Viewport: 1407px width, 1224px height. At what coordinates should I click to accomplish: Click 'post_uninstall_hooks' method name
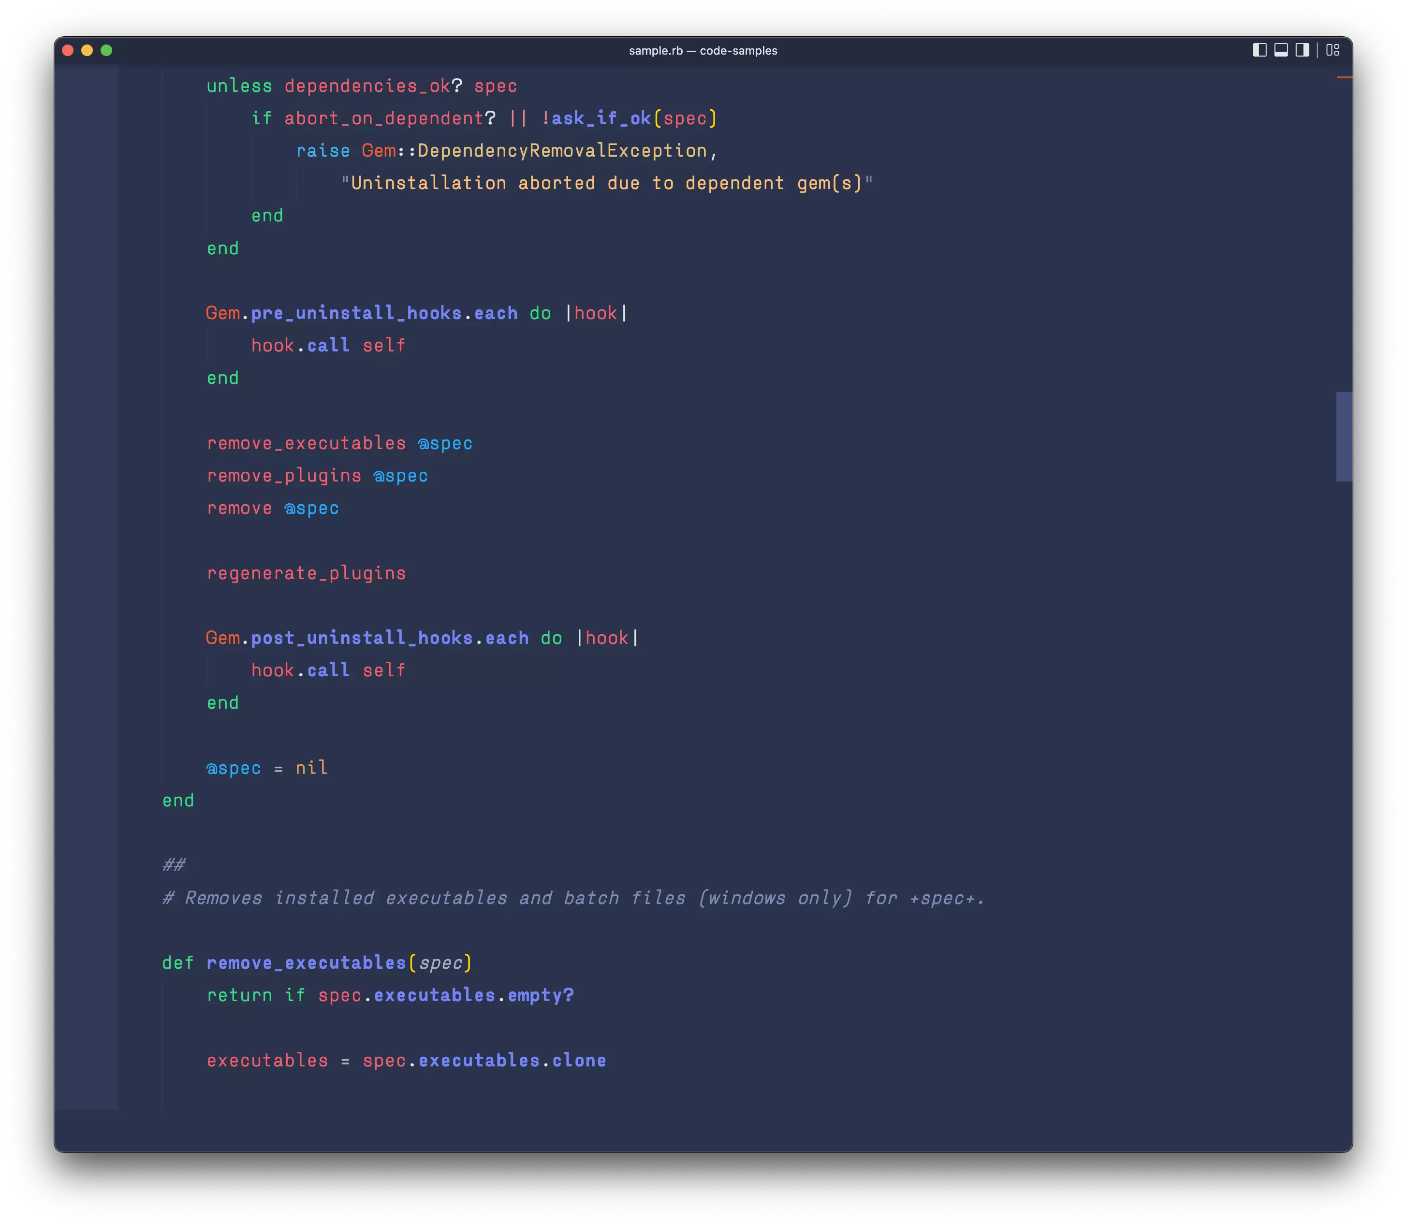(x=362, y=638)
